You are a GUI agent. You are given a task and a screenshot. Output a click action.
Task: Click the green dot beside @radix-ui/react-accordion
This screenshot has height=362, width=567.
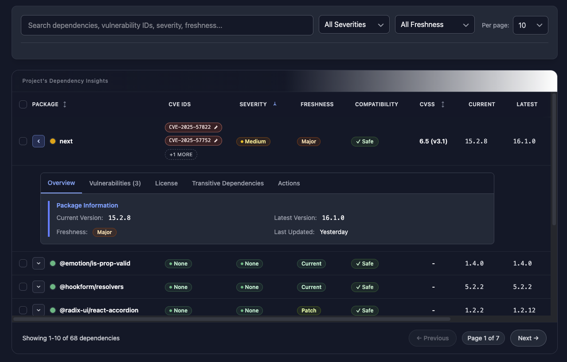click(x=53, y=310)
